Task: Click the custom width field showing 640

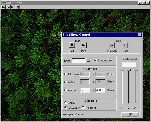Action: click(x=85, y=90)
